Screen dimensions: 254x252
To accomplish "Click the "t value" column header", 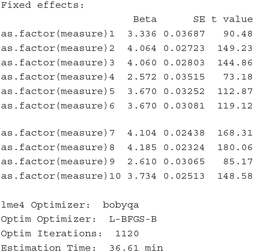I will tap(232, 20).
